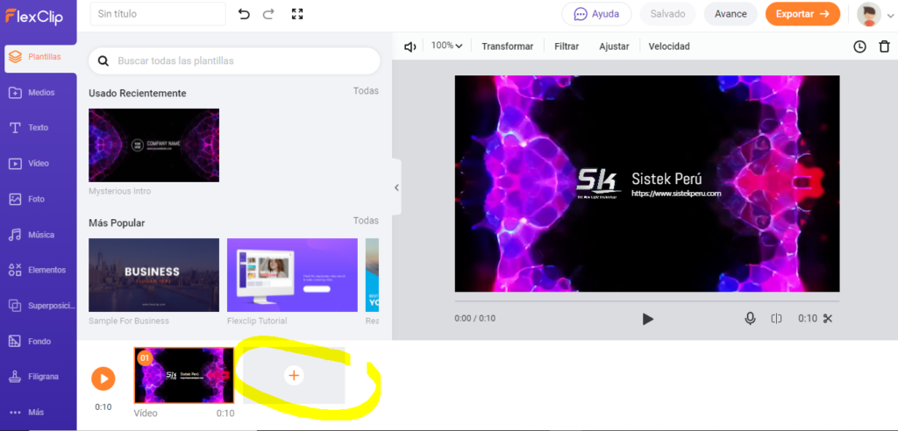Open the Superposición sidebar tab
The height and width of the screenshot is (431, 898).
coord(39,306)
